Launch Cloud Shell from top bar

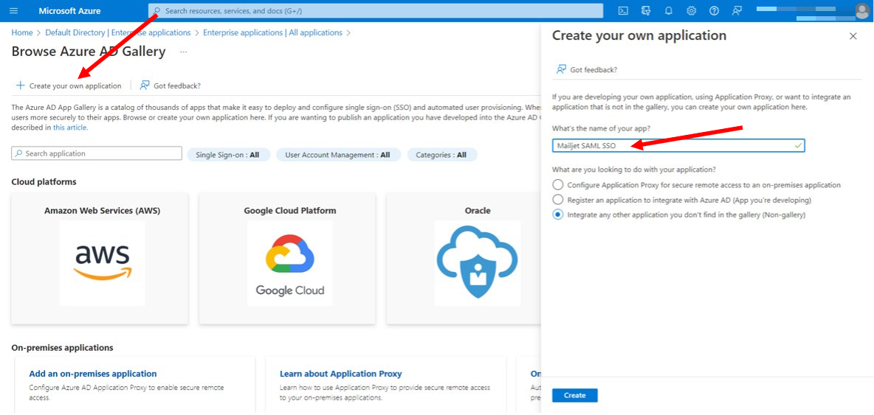point(624,10)
